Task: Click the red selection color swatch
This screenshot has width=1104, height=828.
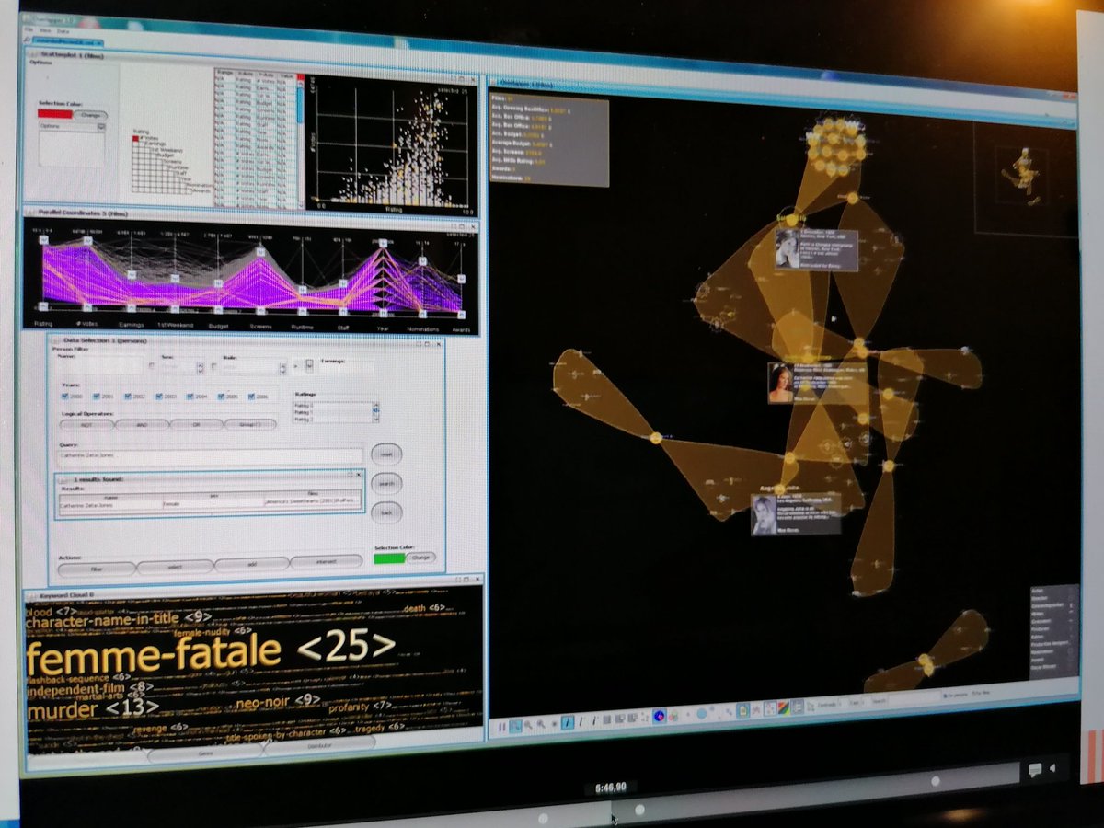Action: [55, 114]
